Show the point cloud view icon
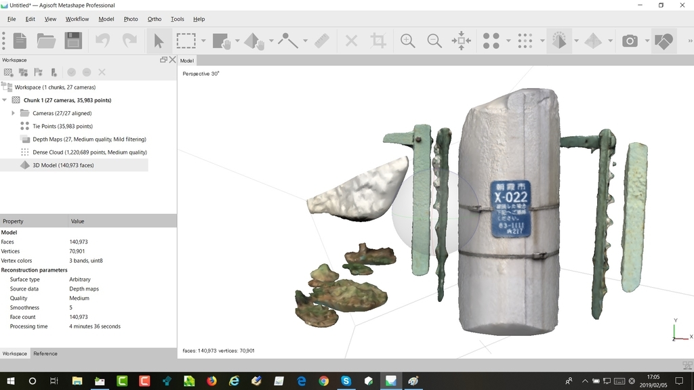The height and width of the screenshot is (390, 694). tap(491, 41)
